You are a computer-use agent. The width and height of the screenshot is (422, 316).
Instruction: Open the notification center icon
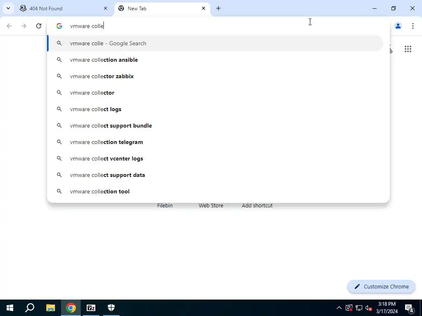tap(409, 308)
